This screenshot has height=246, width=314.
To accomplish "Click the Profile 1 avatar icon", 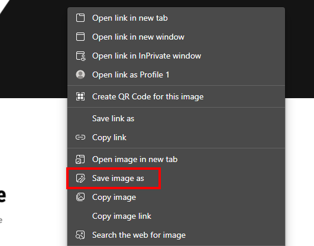I will tap(80, 75).
